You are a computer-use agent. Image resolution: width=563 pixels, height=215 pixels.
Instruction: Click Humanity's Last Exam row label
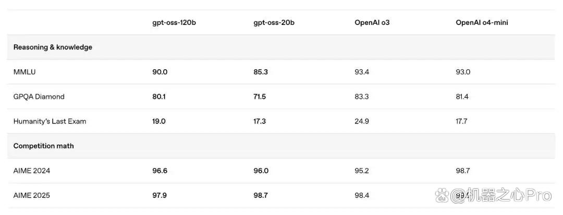(50, 121)
